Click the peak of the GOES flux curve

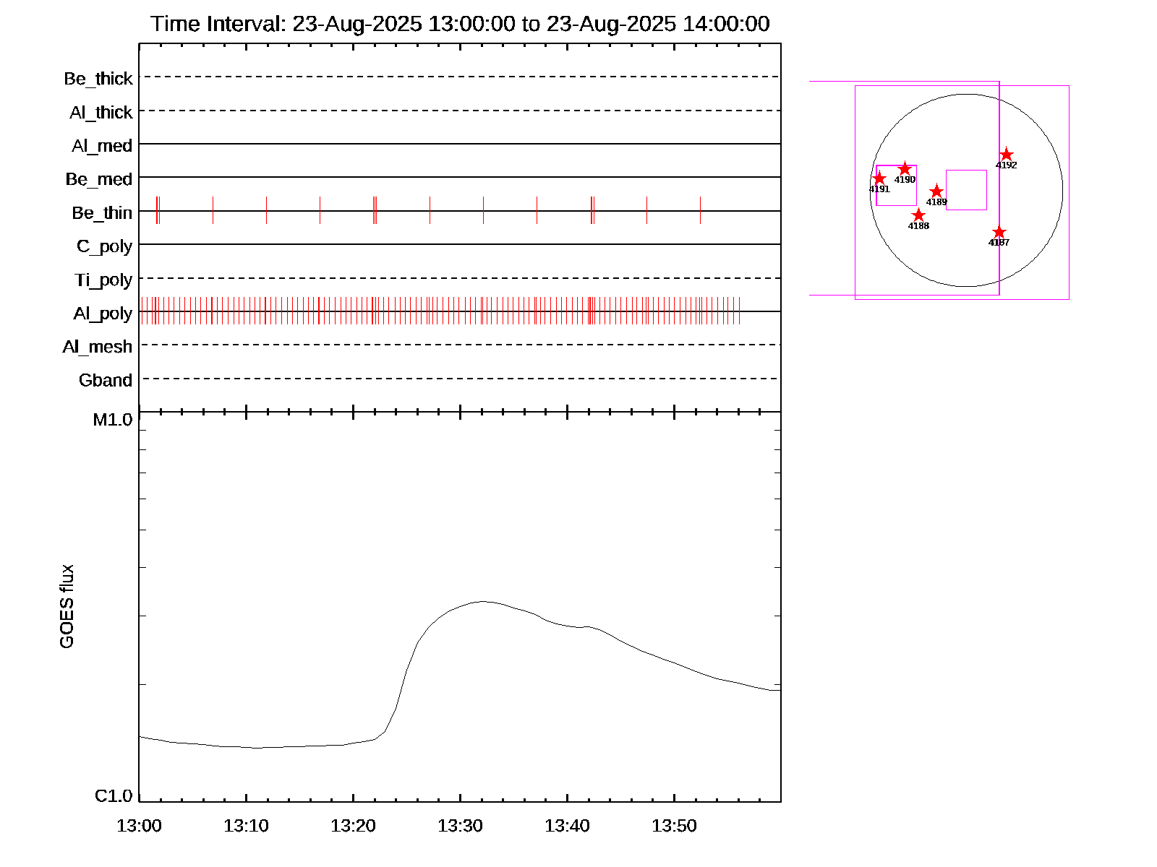tap(483, 601)
